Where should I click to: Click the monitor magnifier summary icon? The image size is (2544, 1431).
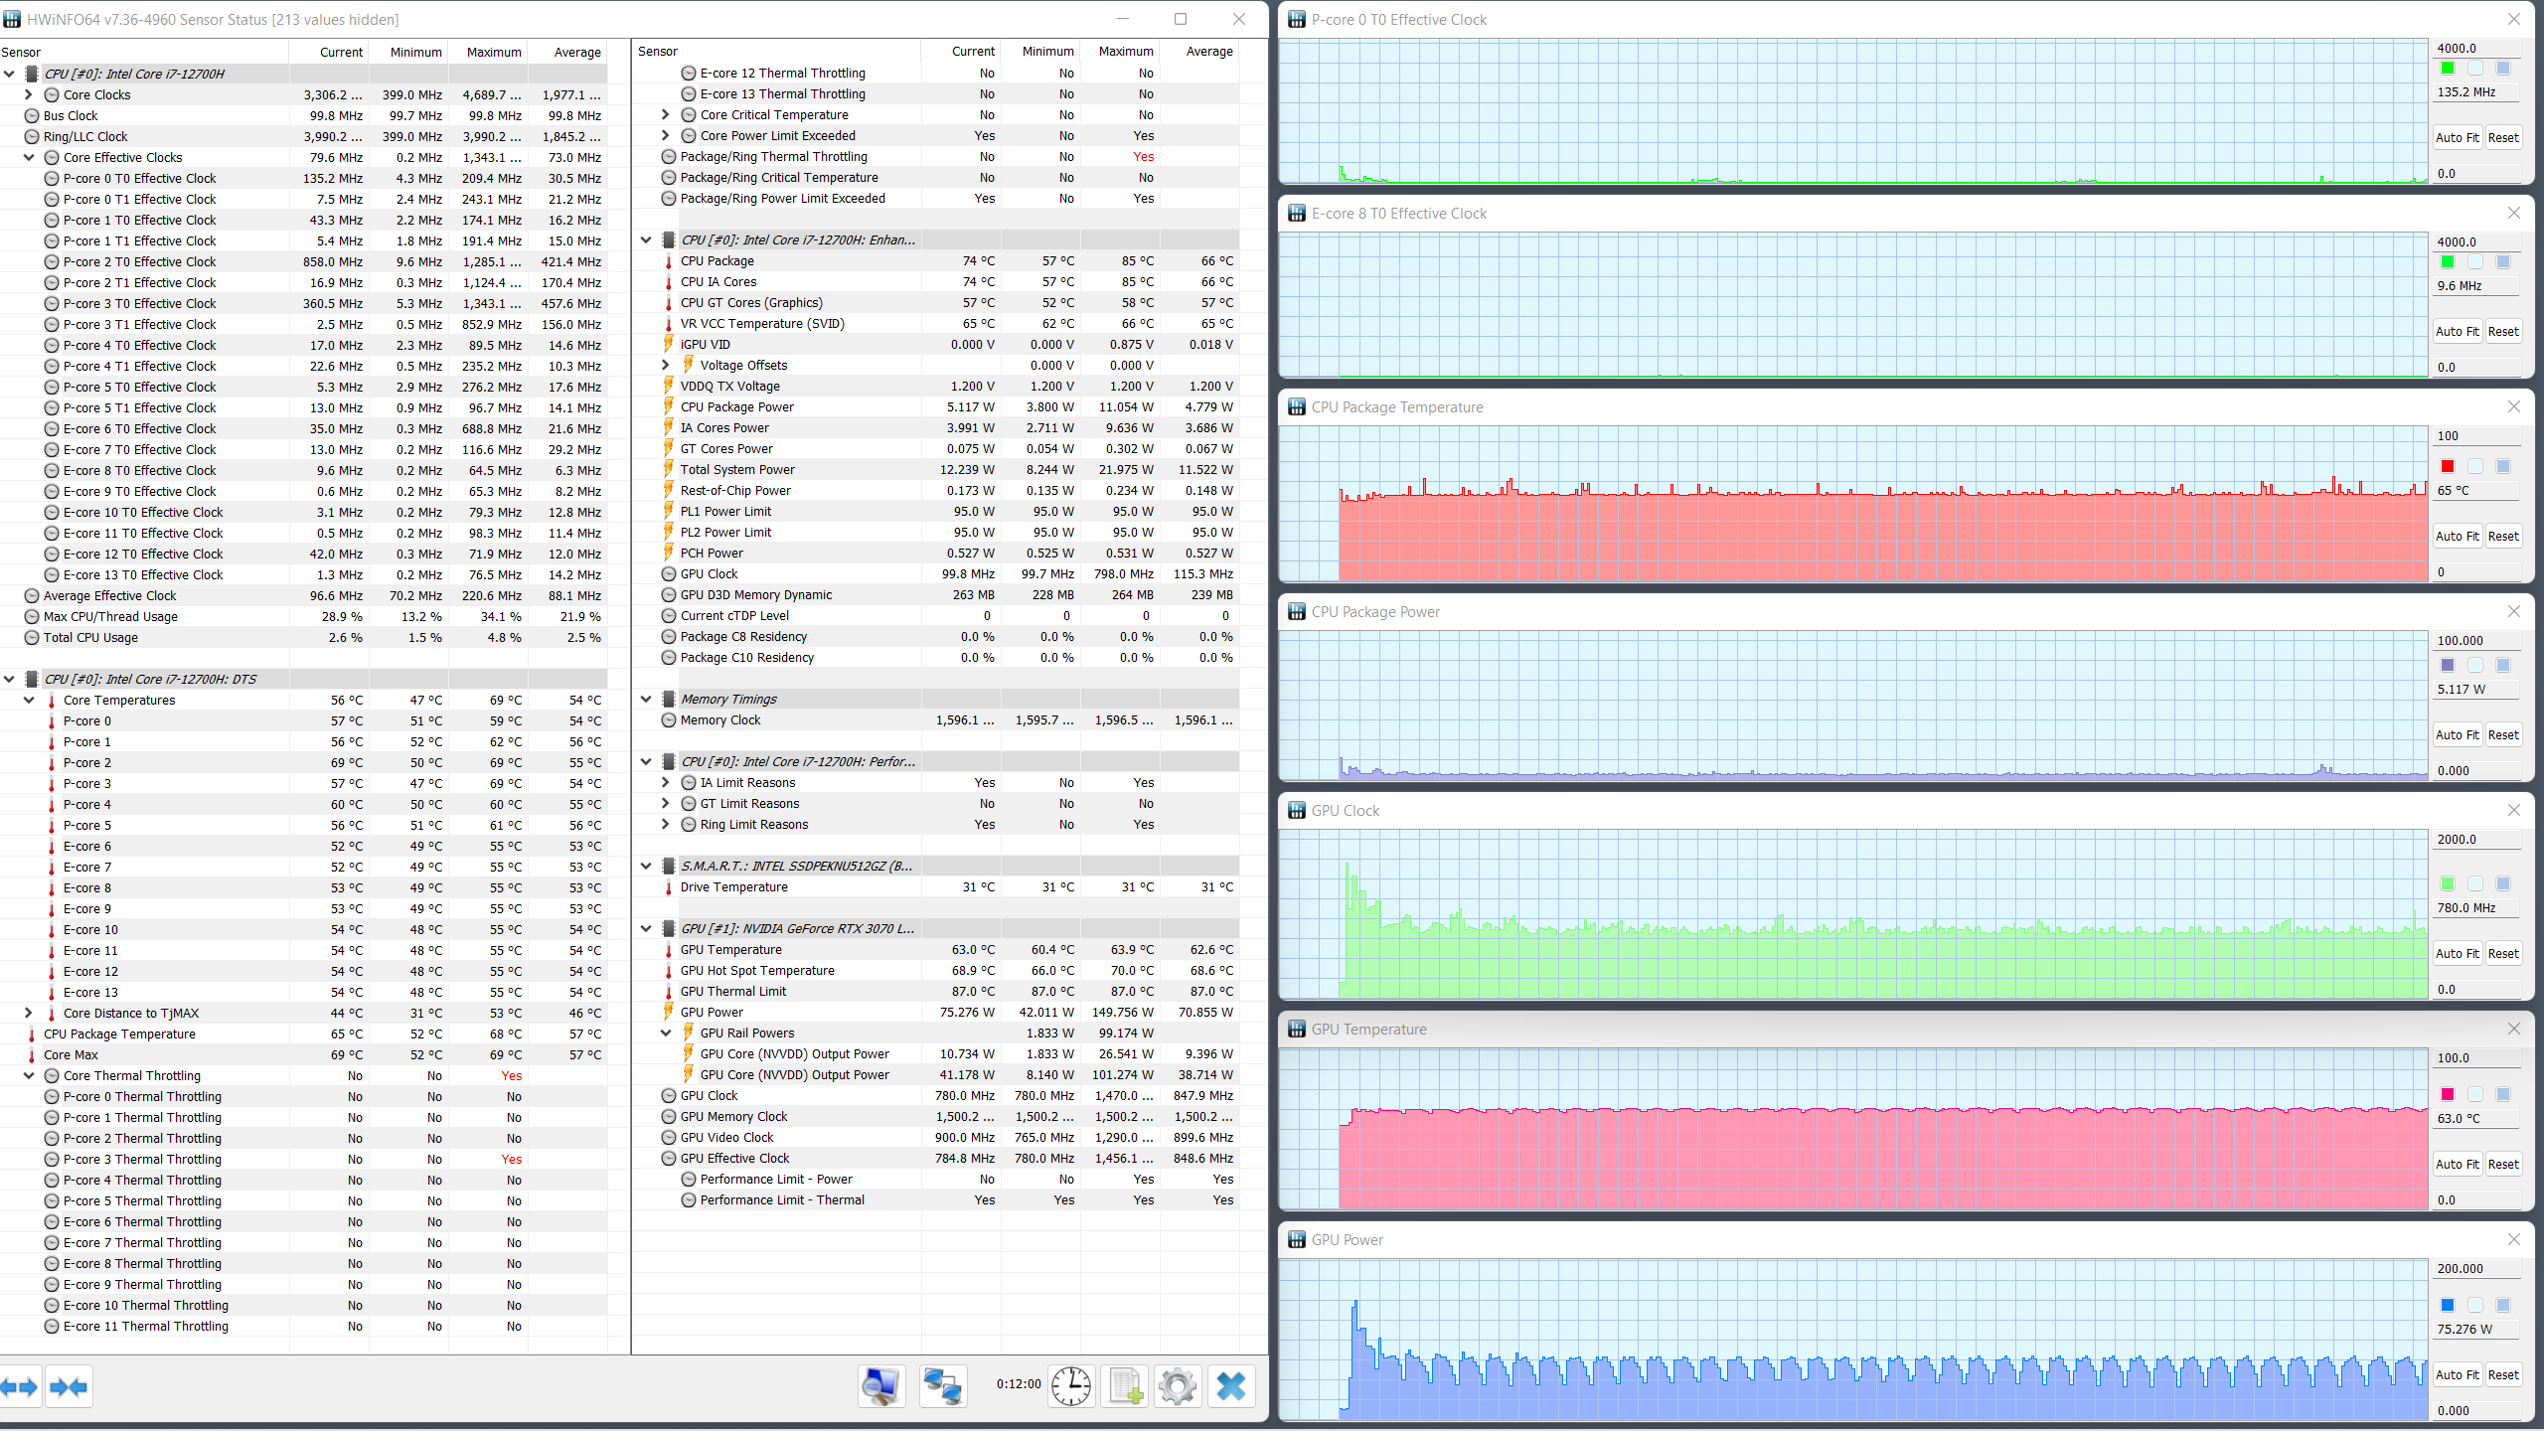[x=881, y=1386]
